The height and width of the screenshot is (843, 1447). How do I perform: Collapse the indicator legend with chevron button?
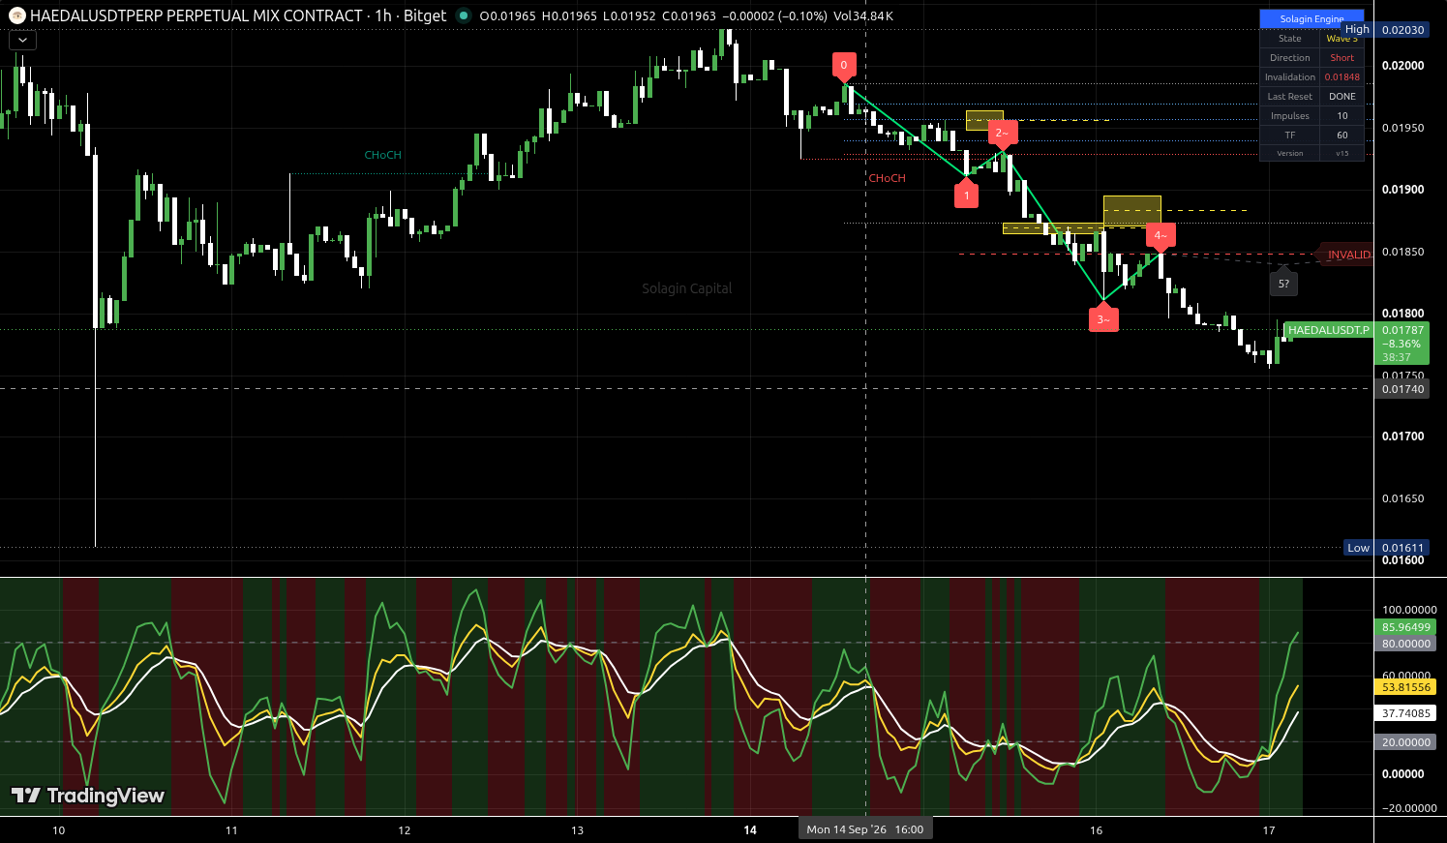point(22,41)
